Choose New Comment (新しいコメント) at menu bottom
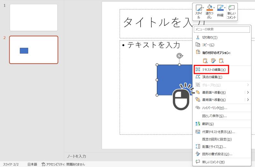 pyautogui.click(x=222, y=162)
